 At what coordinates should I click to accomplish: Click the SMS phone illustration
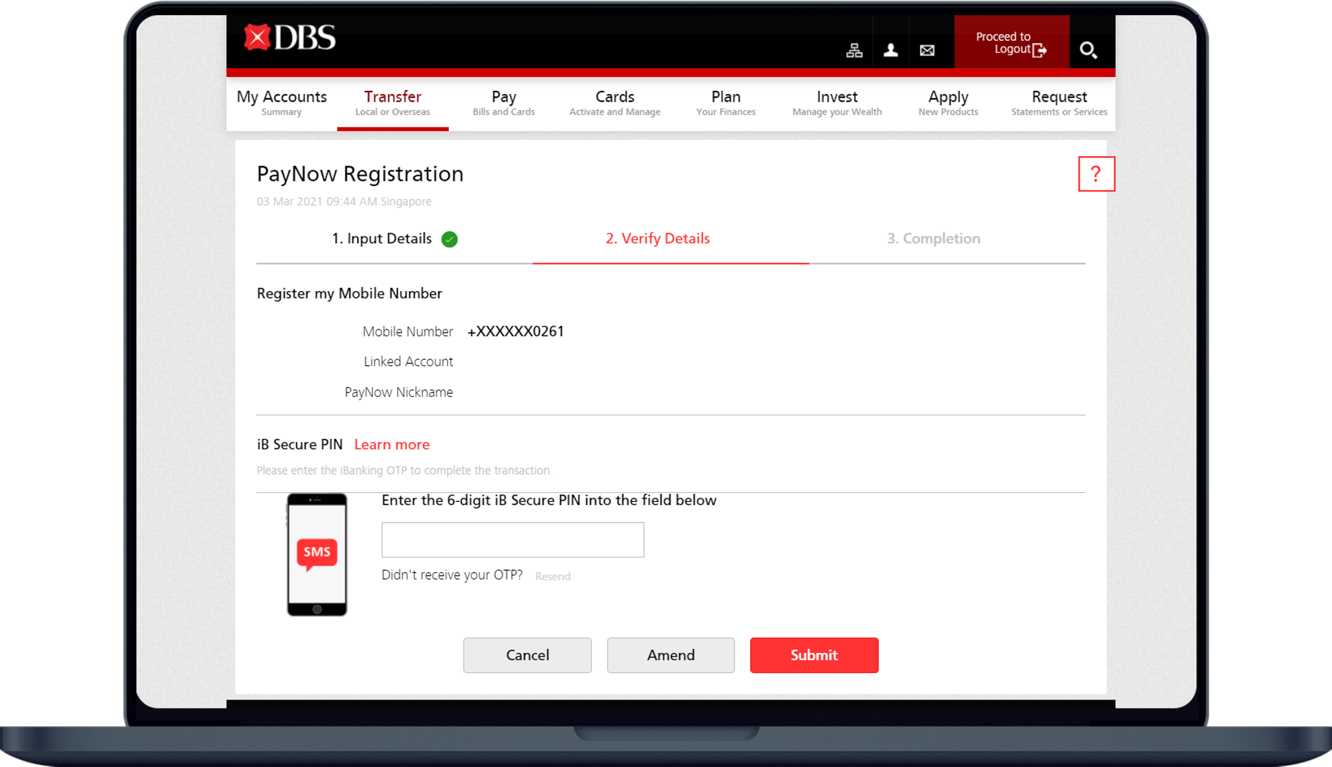[x=316, y=554]
